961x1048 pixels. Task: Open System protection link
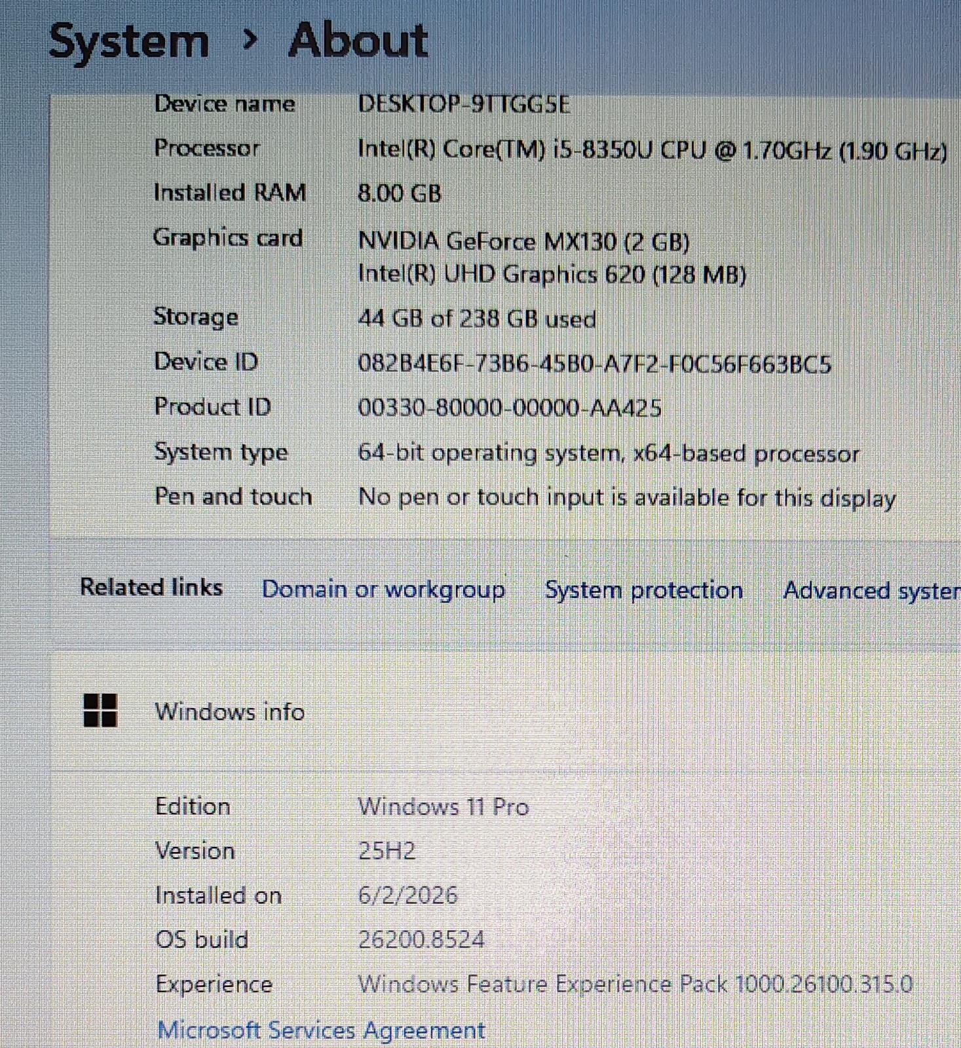[644, 590]
